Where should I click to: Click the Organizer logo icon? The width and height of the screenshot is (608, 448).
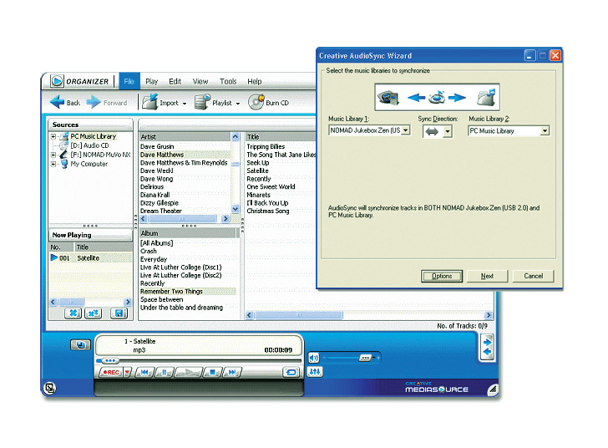pyautogui.click(x=57, y=81)
